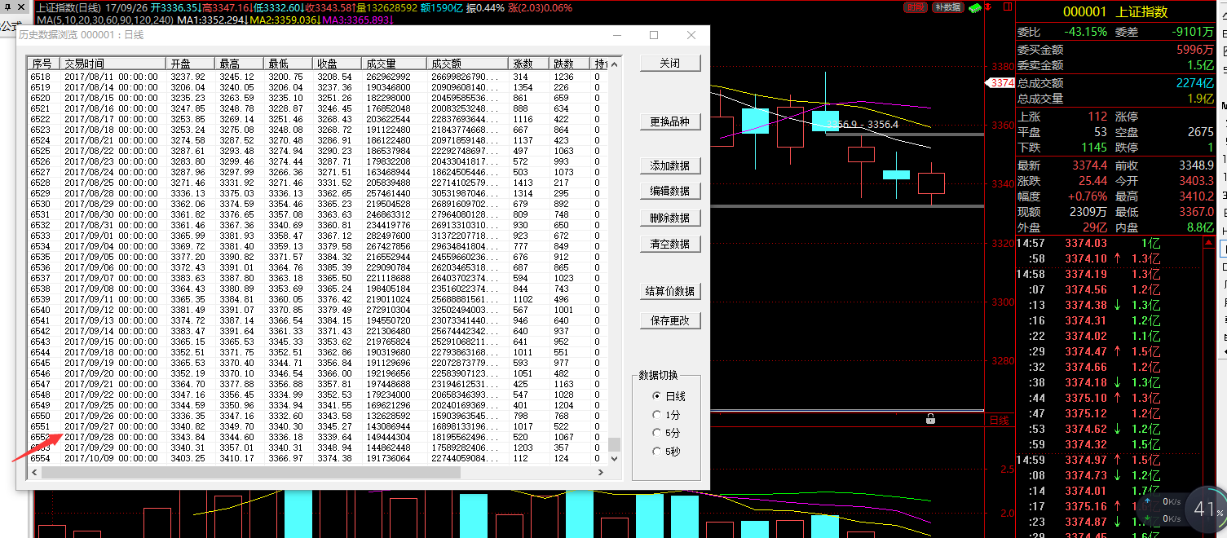
Task: Click the 000001 上证指数 title
Action: [x=1114, y=12]
